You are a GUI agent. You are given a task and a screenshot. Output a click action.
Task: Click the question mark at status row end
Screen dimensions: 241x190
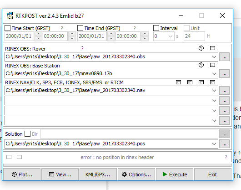226,157
